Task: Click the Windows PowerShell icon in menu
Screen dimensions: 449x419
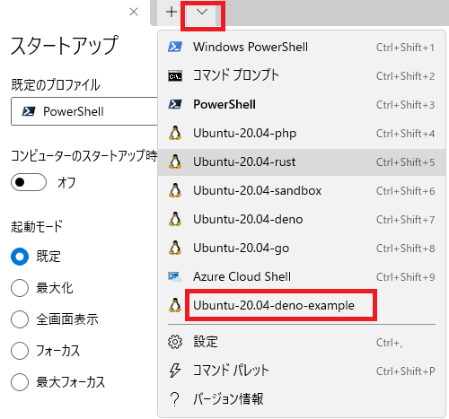Action: point(175,47)
